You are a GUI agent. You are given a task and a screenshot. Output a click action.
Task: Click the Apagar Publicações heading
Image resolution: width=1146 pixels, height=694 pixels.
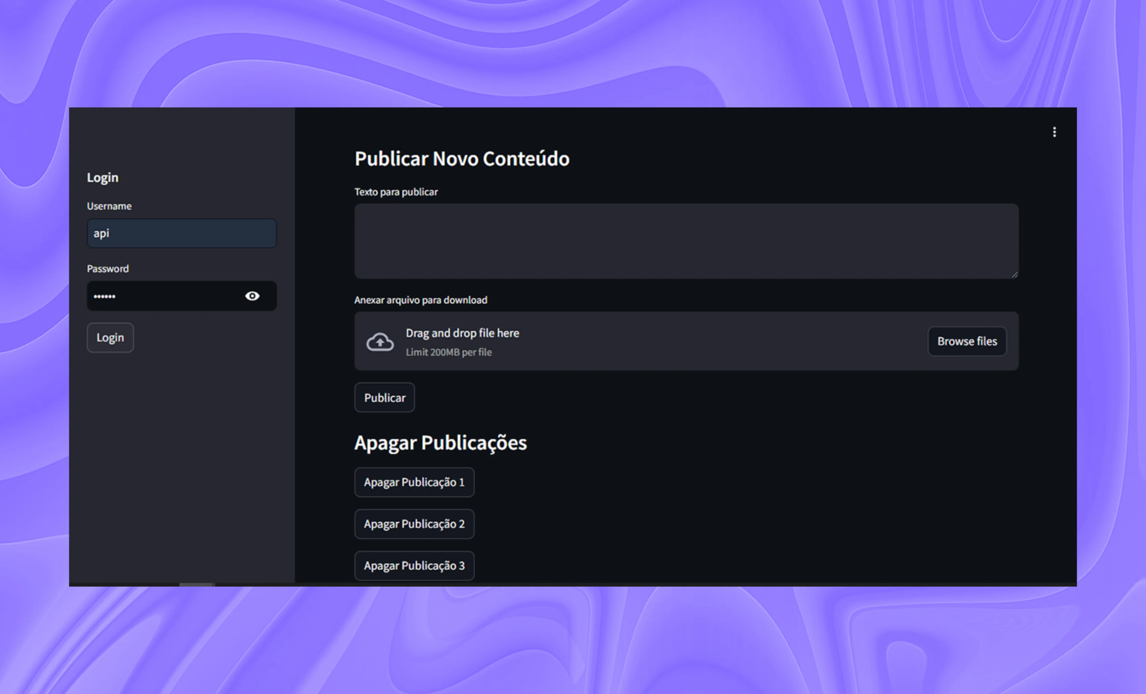pos(440,443)
